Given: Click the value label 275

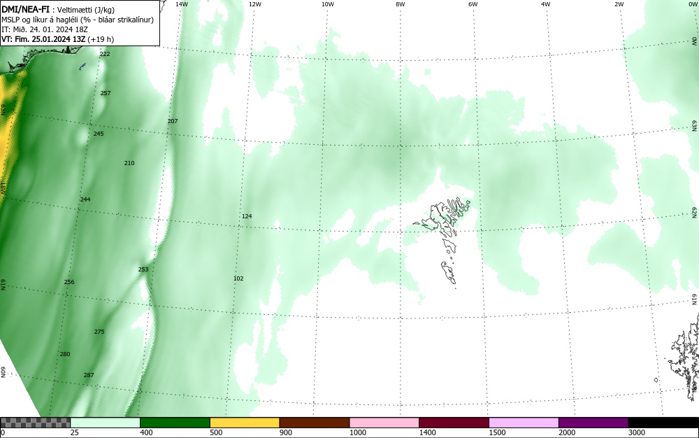Looking at the screenshot, I should click(x=99, y=332).
